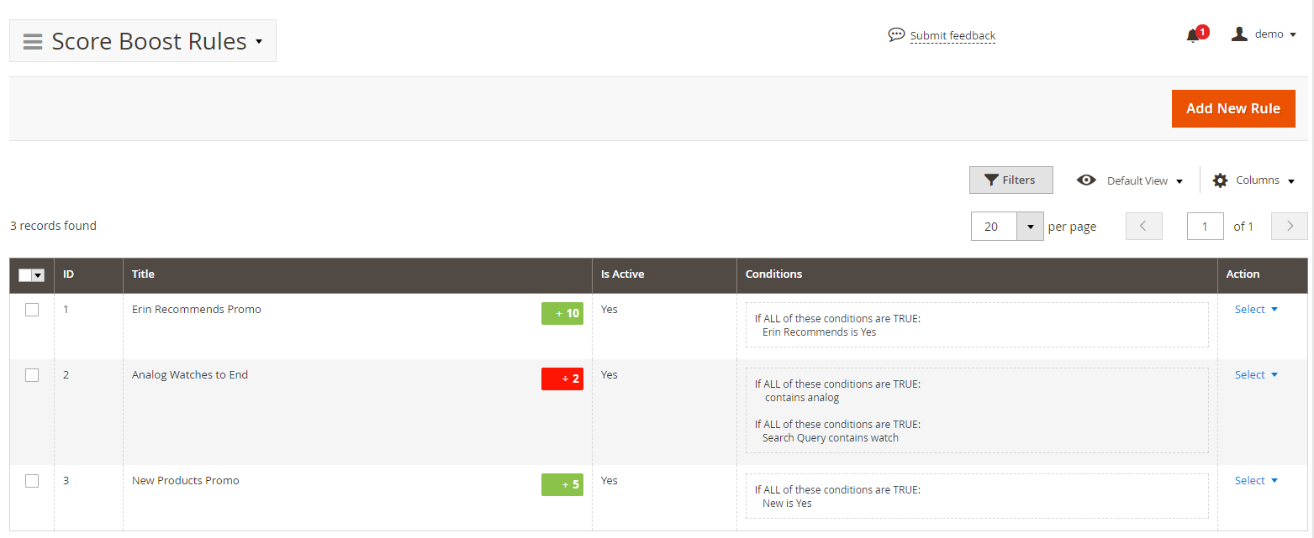The image size is (1314, 538).
Task: Click the speech bubble feedback icon
Action: coord(896,35)
